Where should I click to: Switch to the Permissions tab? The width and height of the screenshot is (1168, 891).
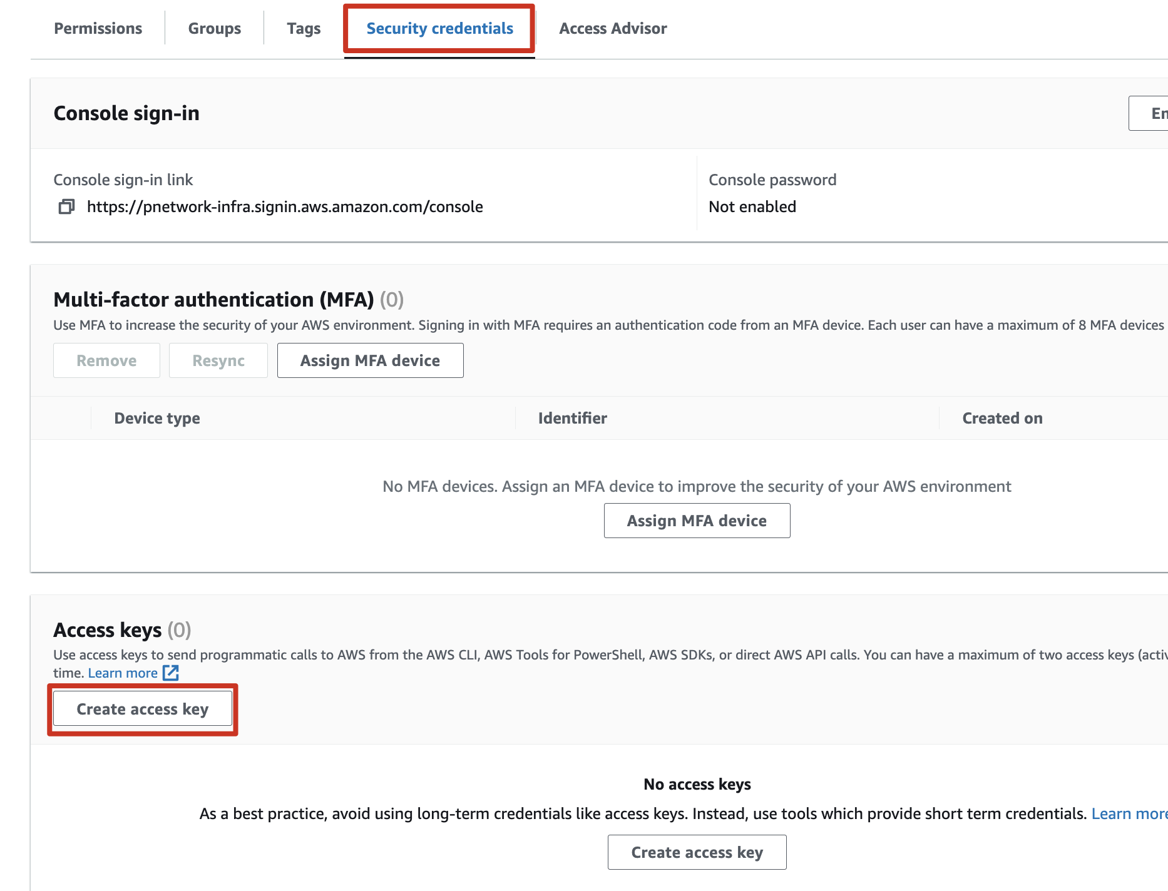98,28
